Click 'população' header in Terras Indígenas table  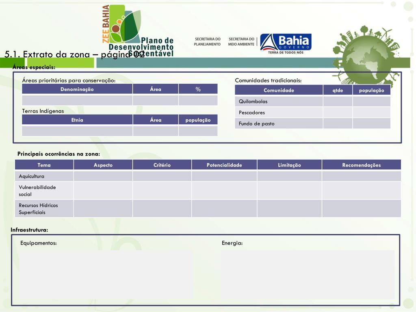pos(198,120)
